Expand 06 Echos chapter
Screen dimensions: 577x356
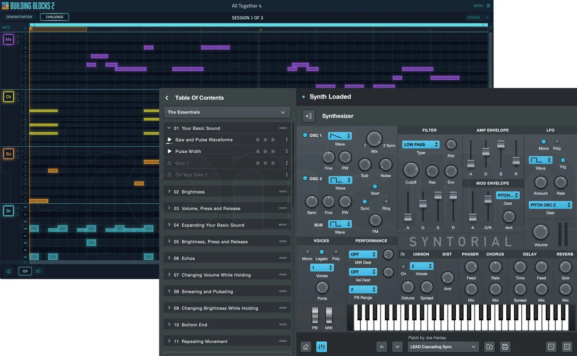[227, 258]
